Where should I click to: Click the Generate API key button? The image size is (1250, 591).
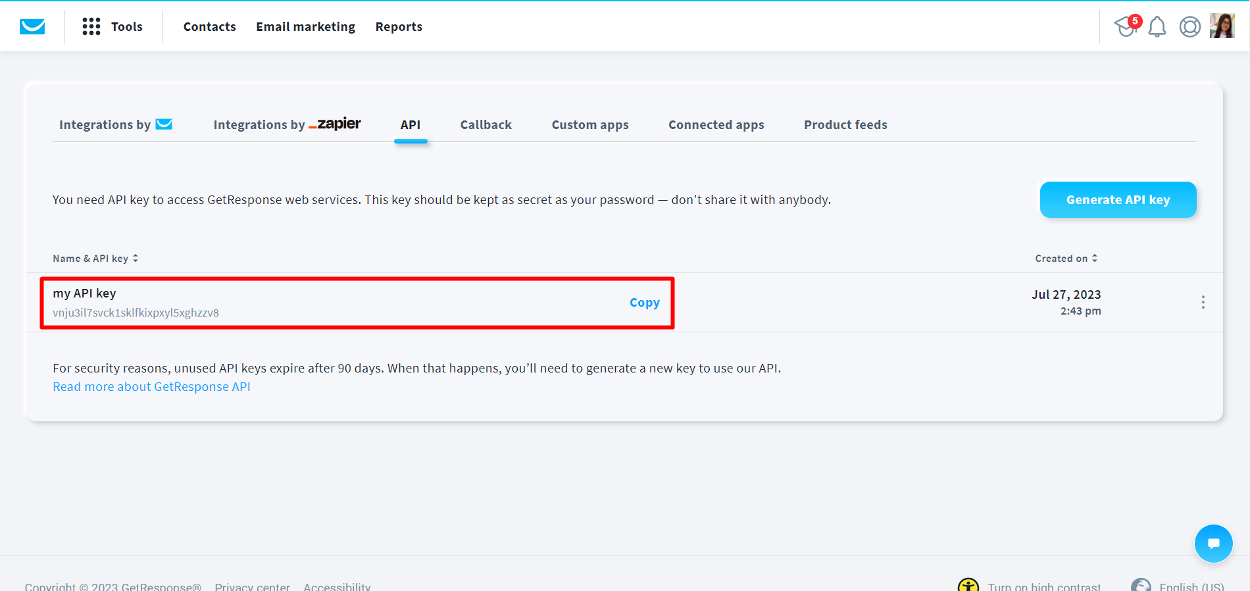[x=1118, y=199]
